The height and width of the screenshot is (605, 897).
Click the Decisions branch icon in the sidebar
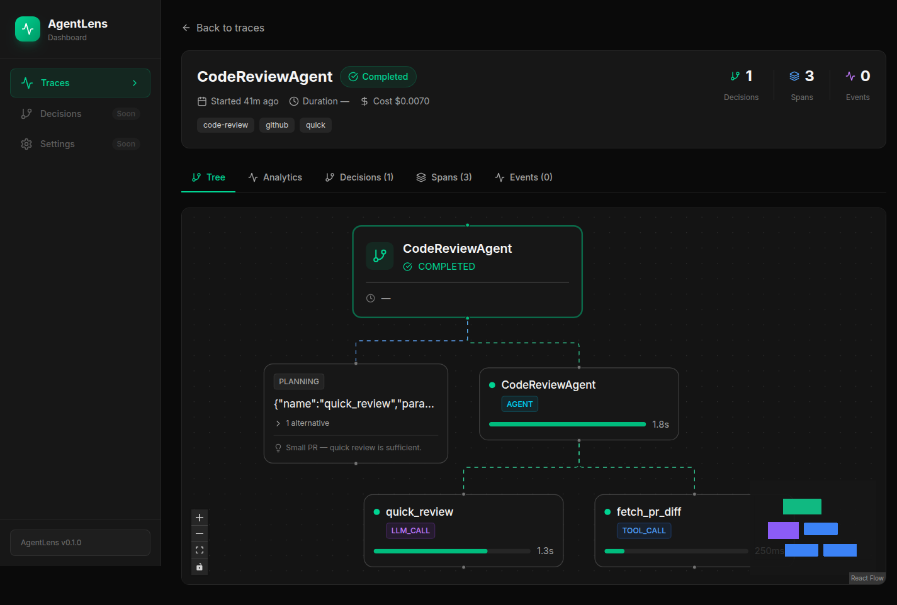click(26, 114)
